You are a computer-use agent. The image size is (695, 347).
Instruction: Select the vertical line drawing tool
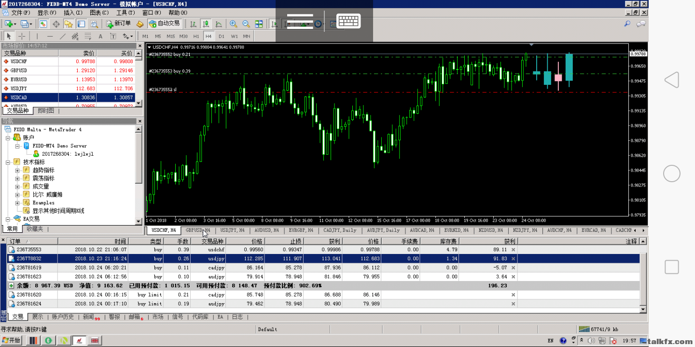point(37,36)
